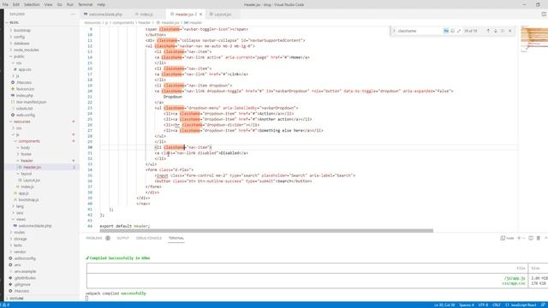Expand the OUTLINE section
Viewport: 548px width, 308px height.
pyautogui.click(x=16, y=299)
